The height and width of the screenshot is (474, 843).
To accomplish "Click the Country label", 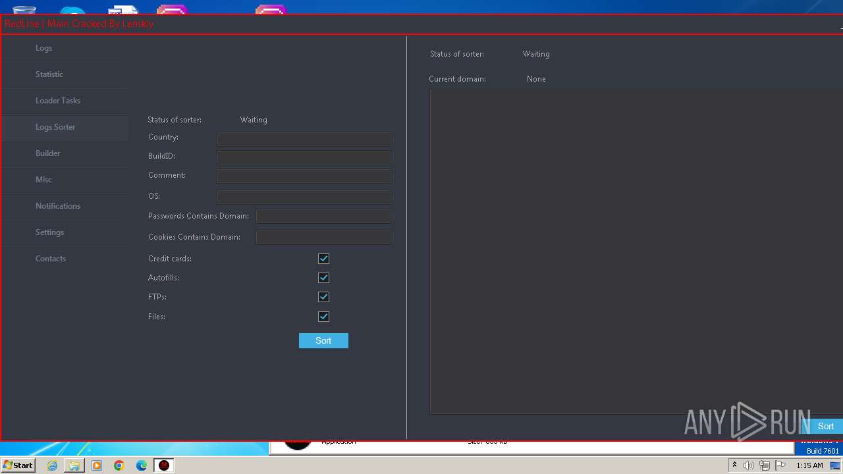I will click(x=163, y=137).
